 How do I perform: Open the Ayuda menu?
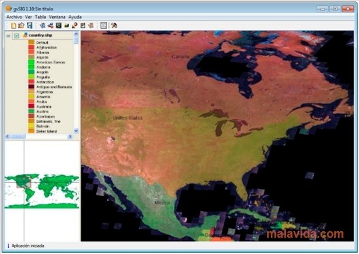pyautogui.click(x=75, y=17)
